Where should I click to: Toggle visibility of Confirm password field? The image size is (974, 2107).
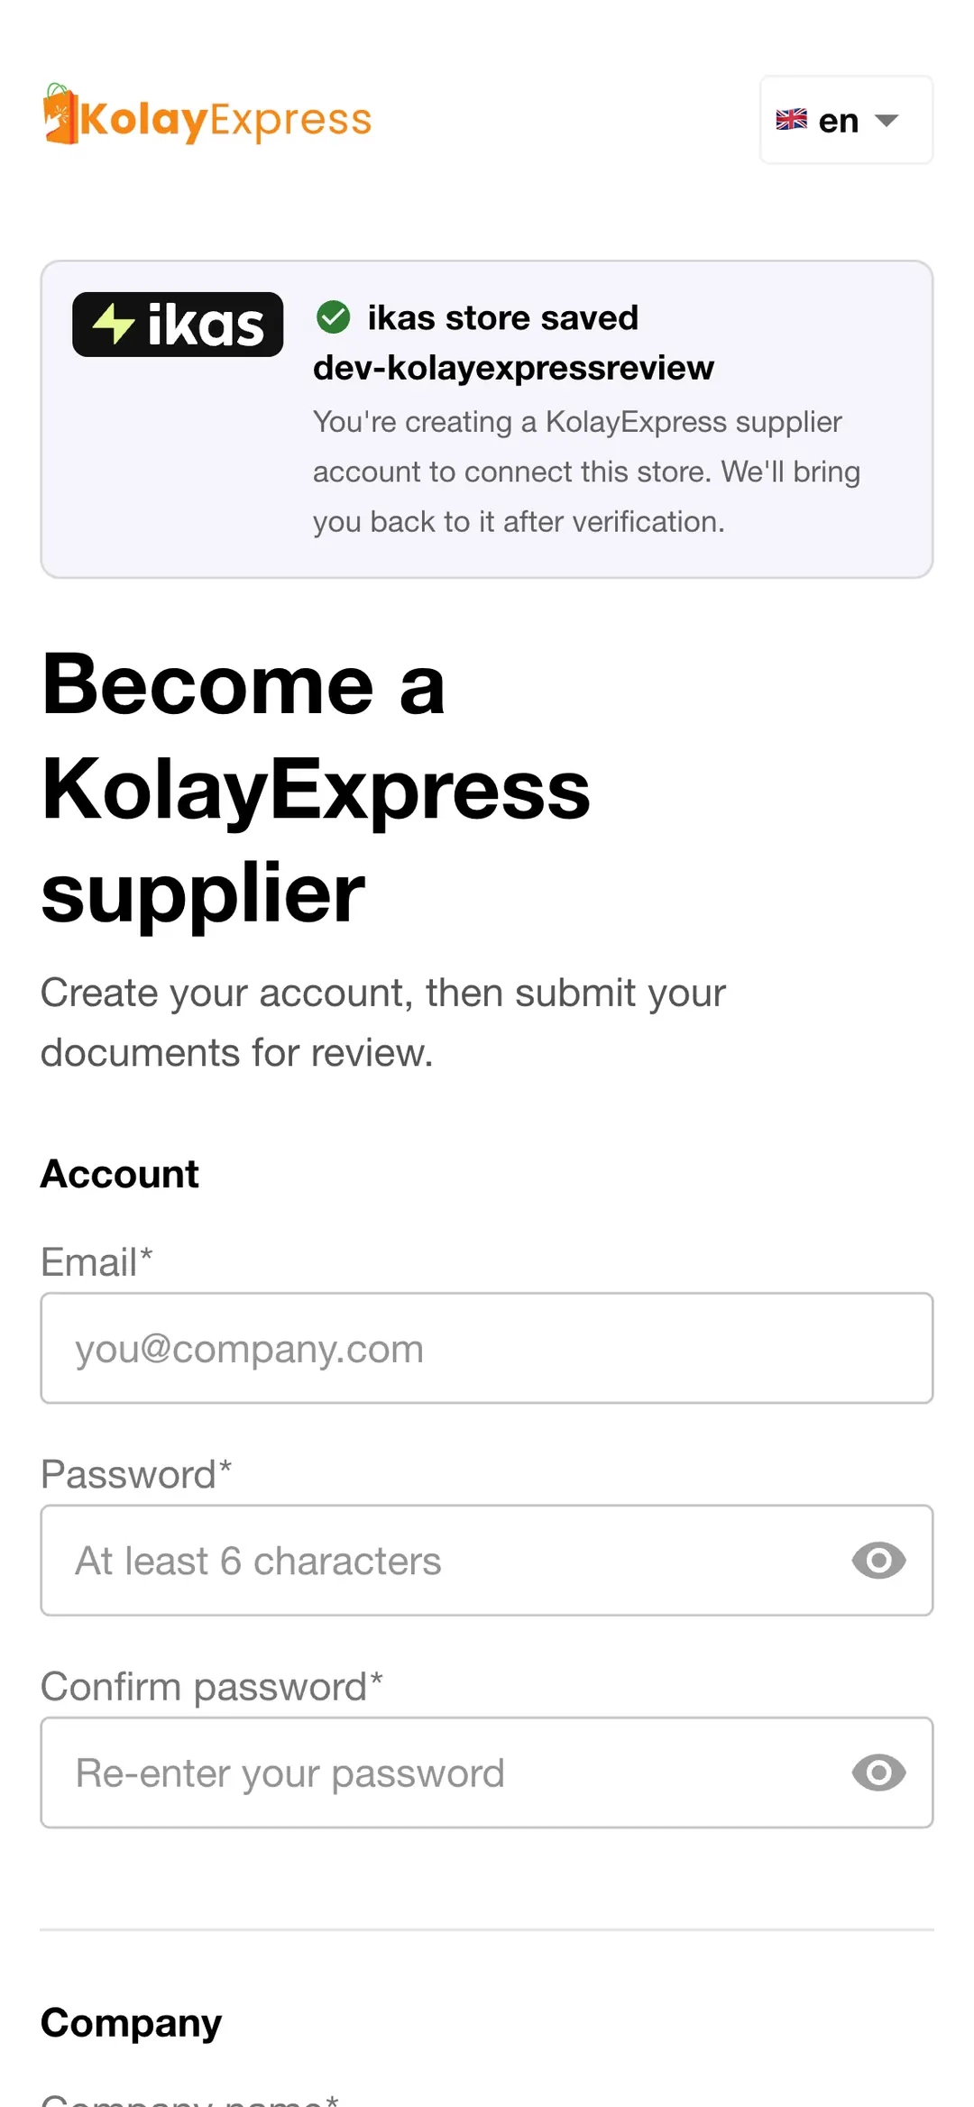click(878, 1773)
